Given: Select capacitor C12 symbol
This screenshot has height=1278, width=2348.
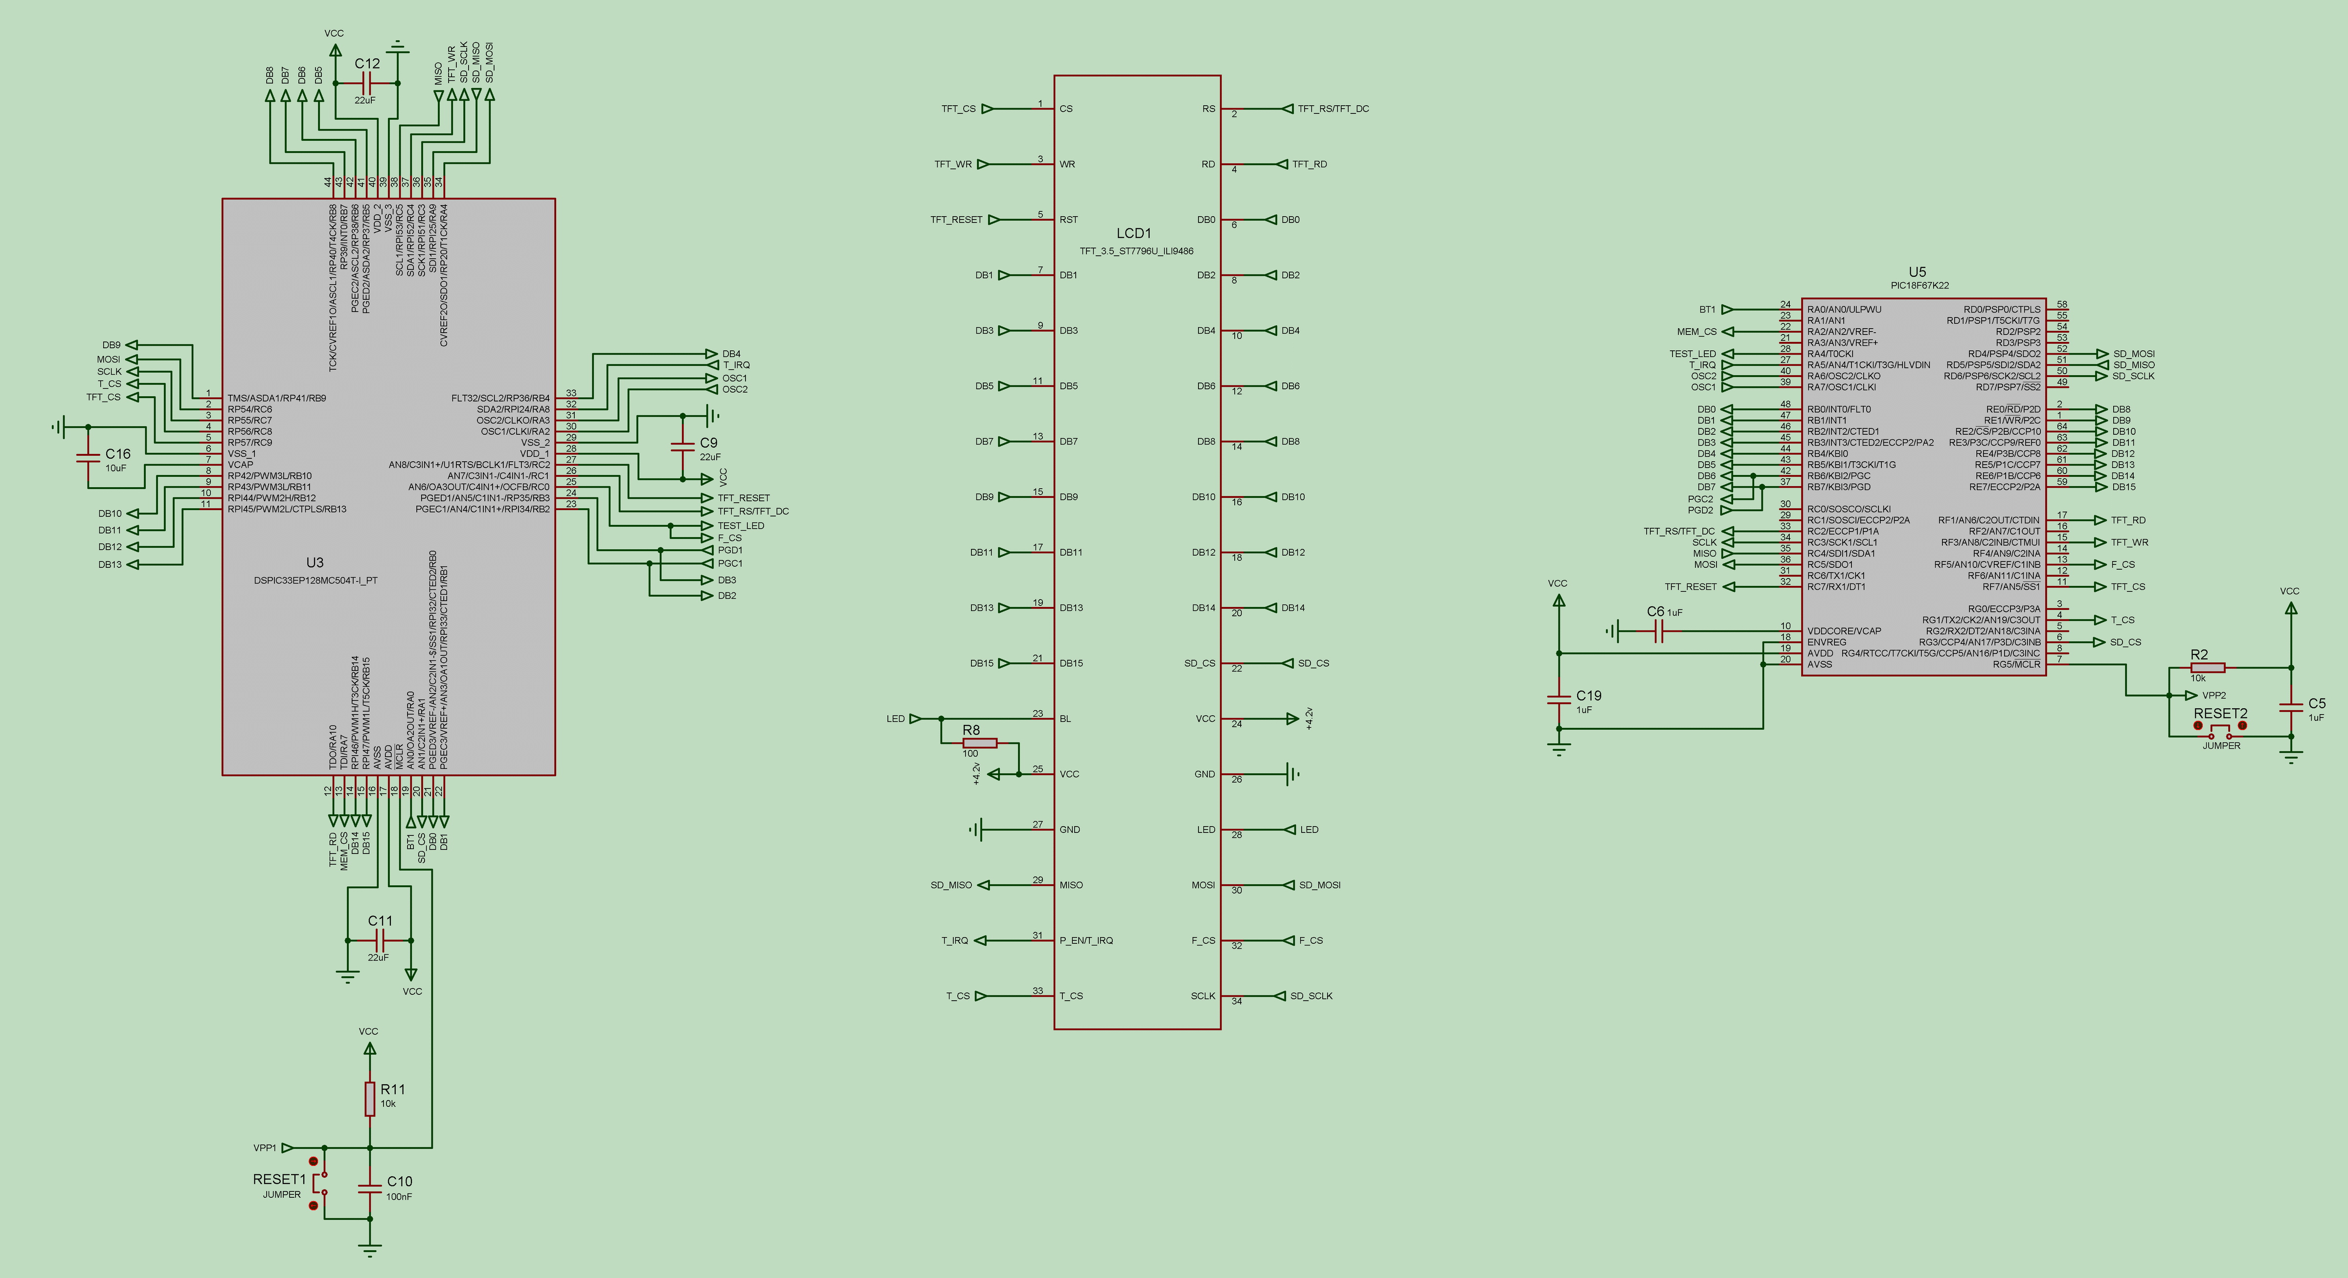Looking at the screenshot, I should (366, 83).
